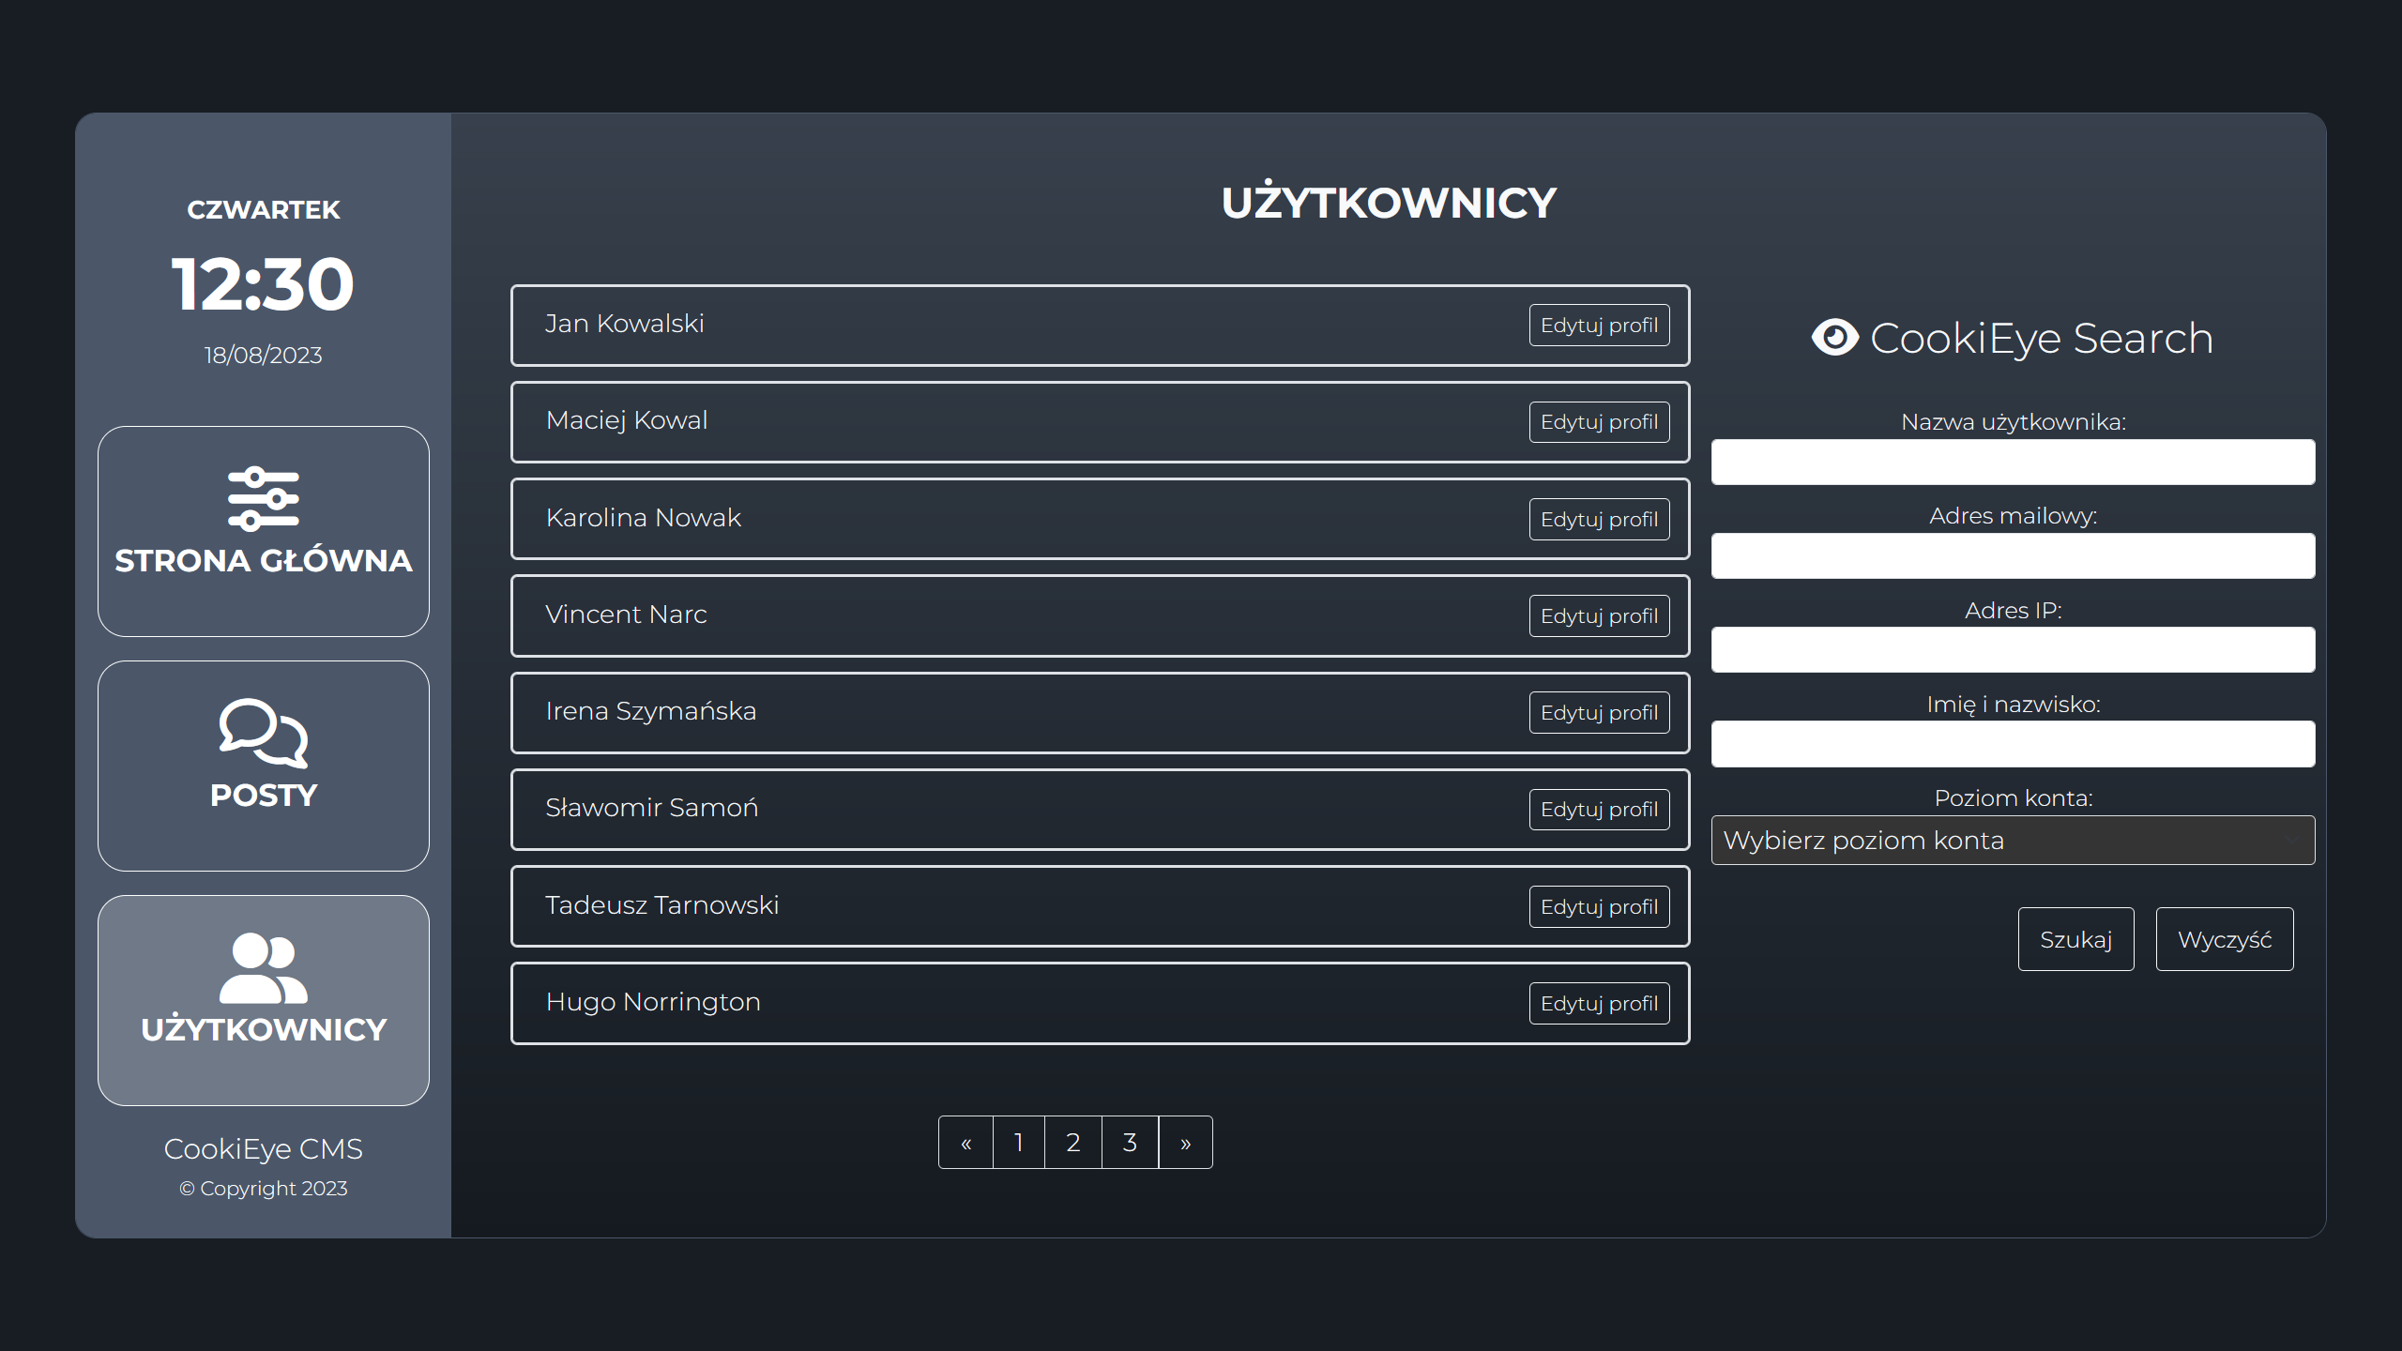Jump to page 1 of users

point(1019,1143)
